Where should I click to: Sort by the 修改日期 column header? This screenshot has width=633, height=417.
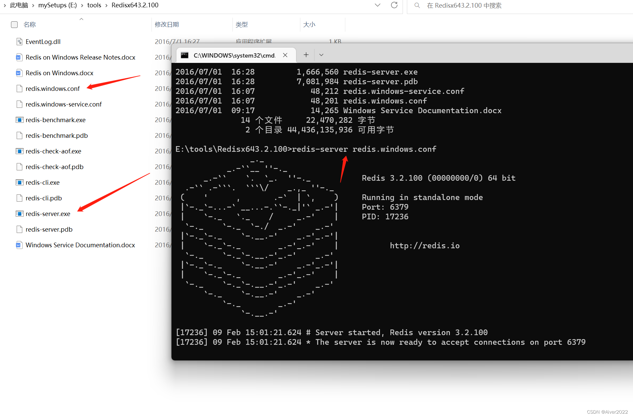[x=167, y=25]
